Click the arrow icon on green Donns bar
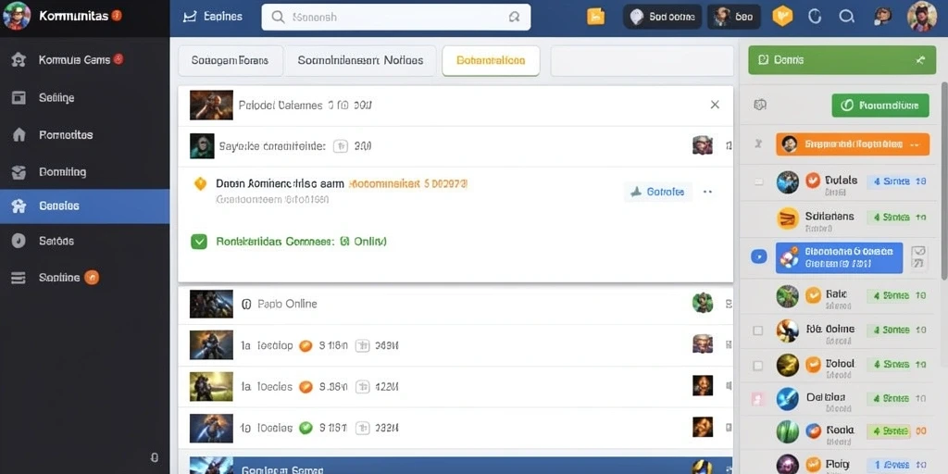This screenshot has width=948, height=474. (920, 60)
